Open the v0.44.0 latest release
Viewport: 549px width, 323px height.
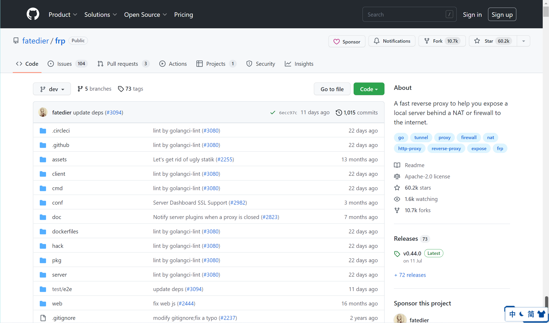point(412,253)
